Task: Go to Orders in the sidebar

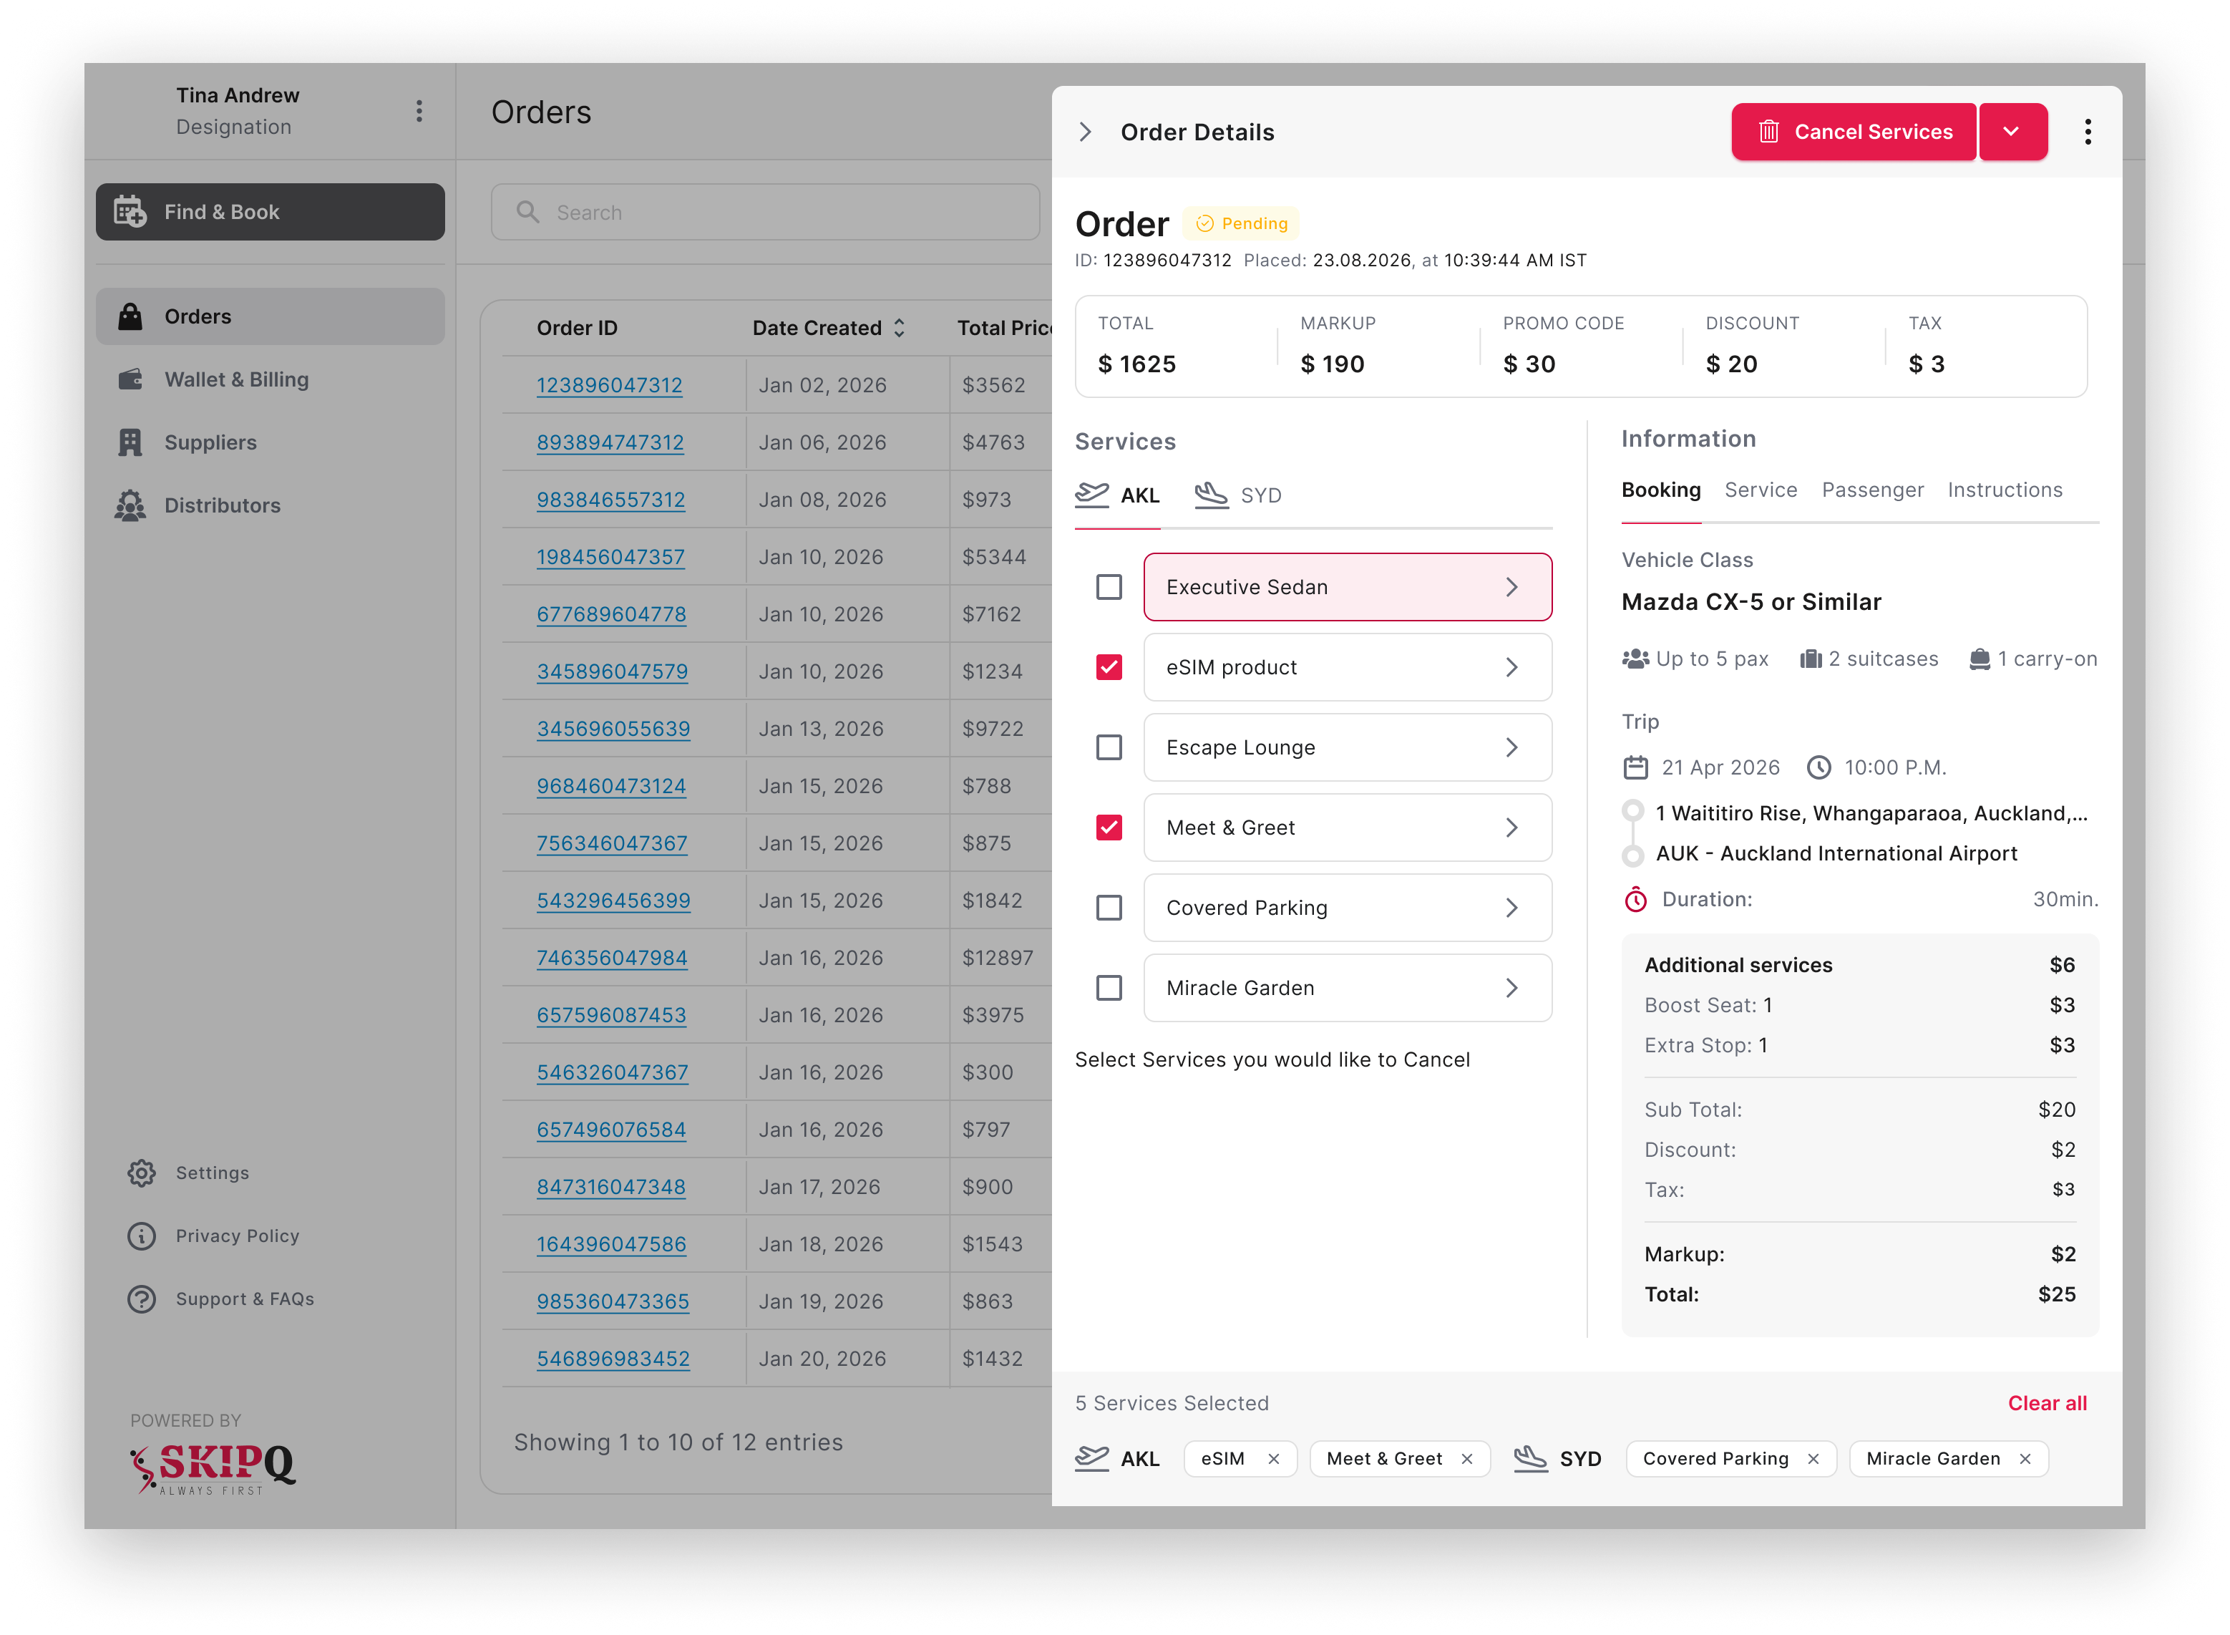Action: (270, 316)
